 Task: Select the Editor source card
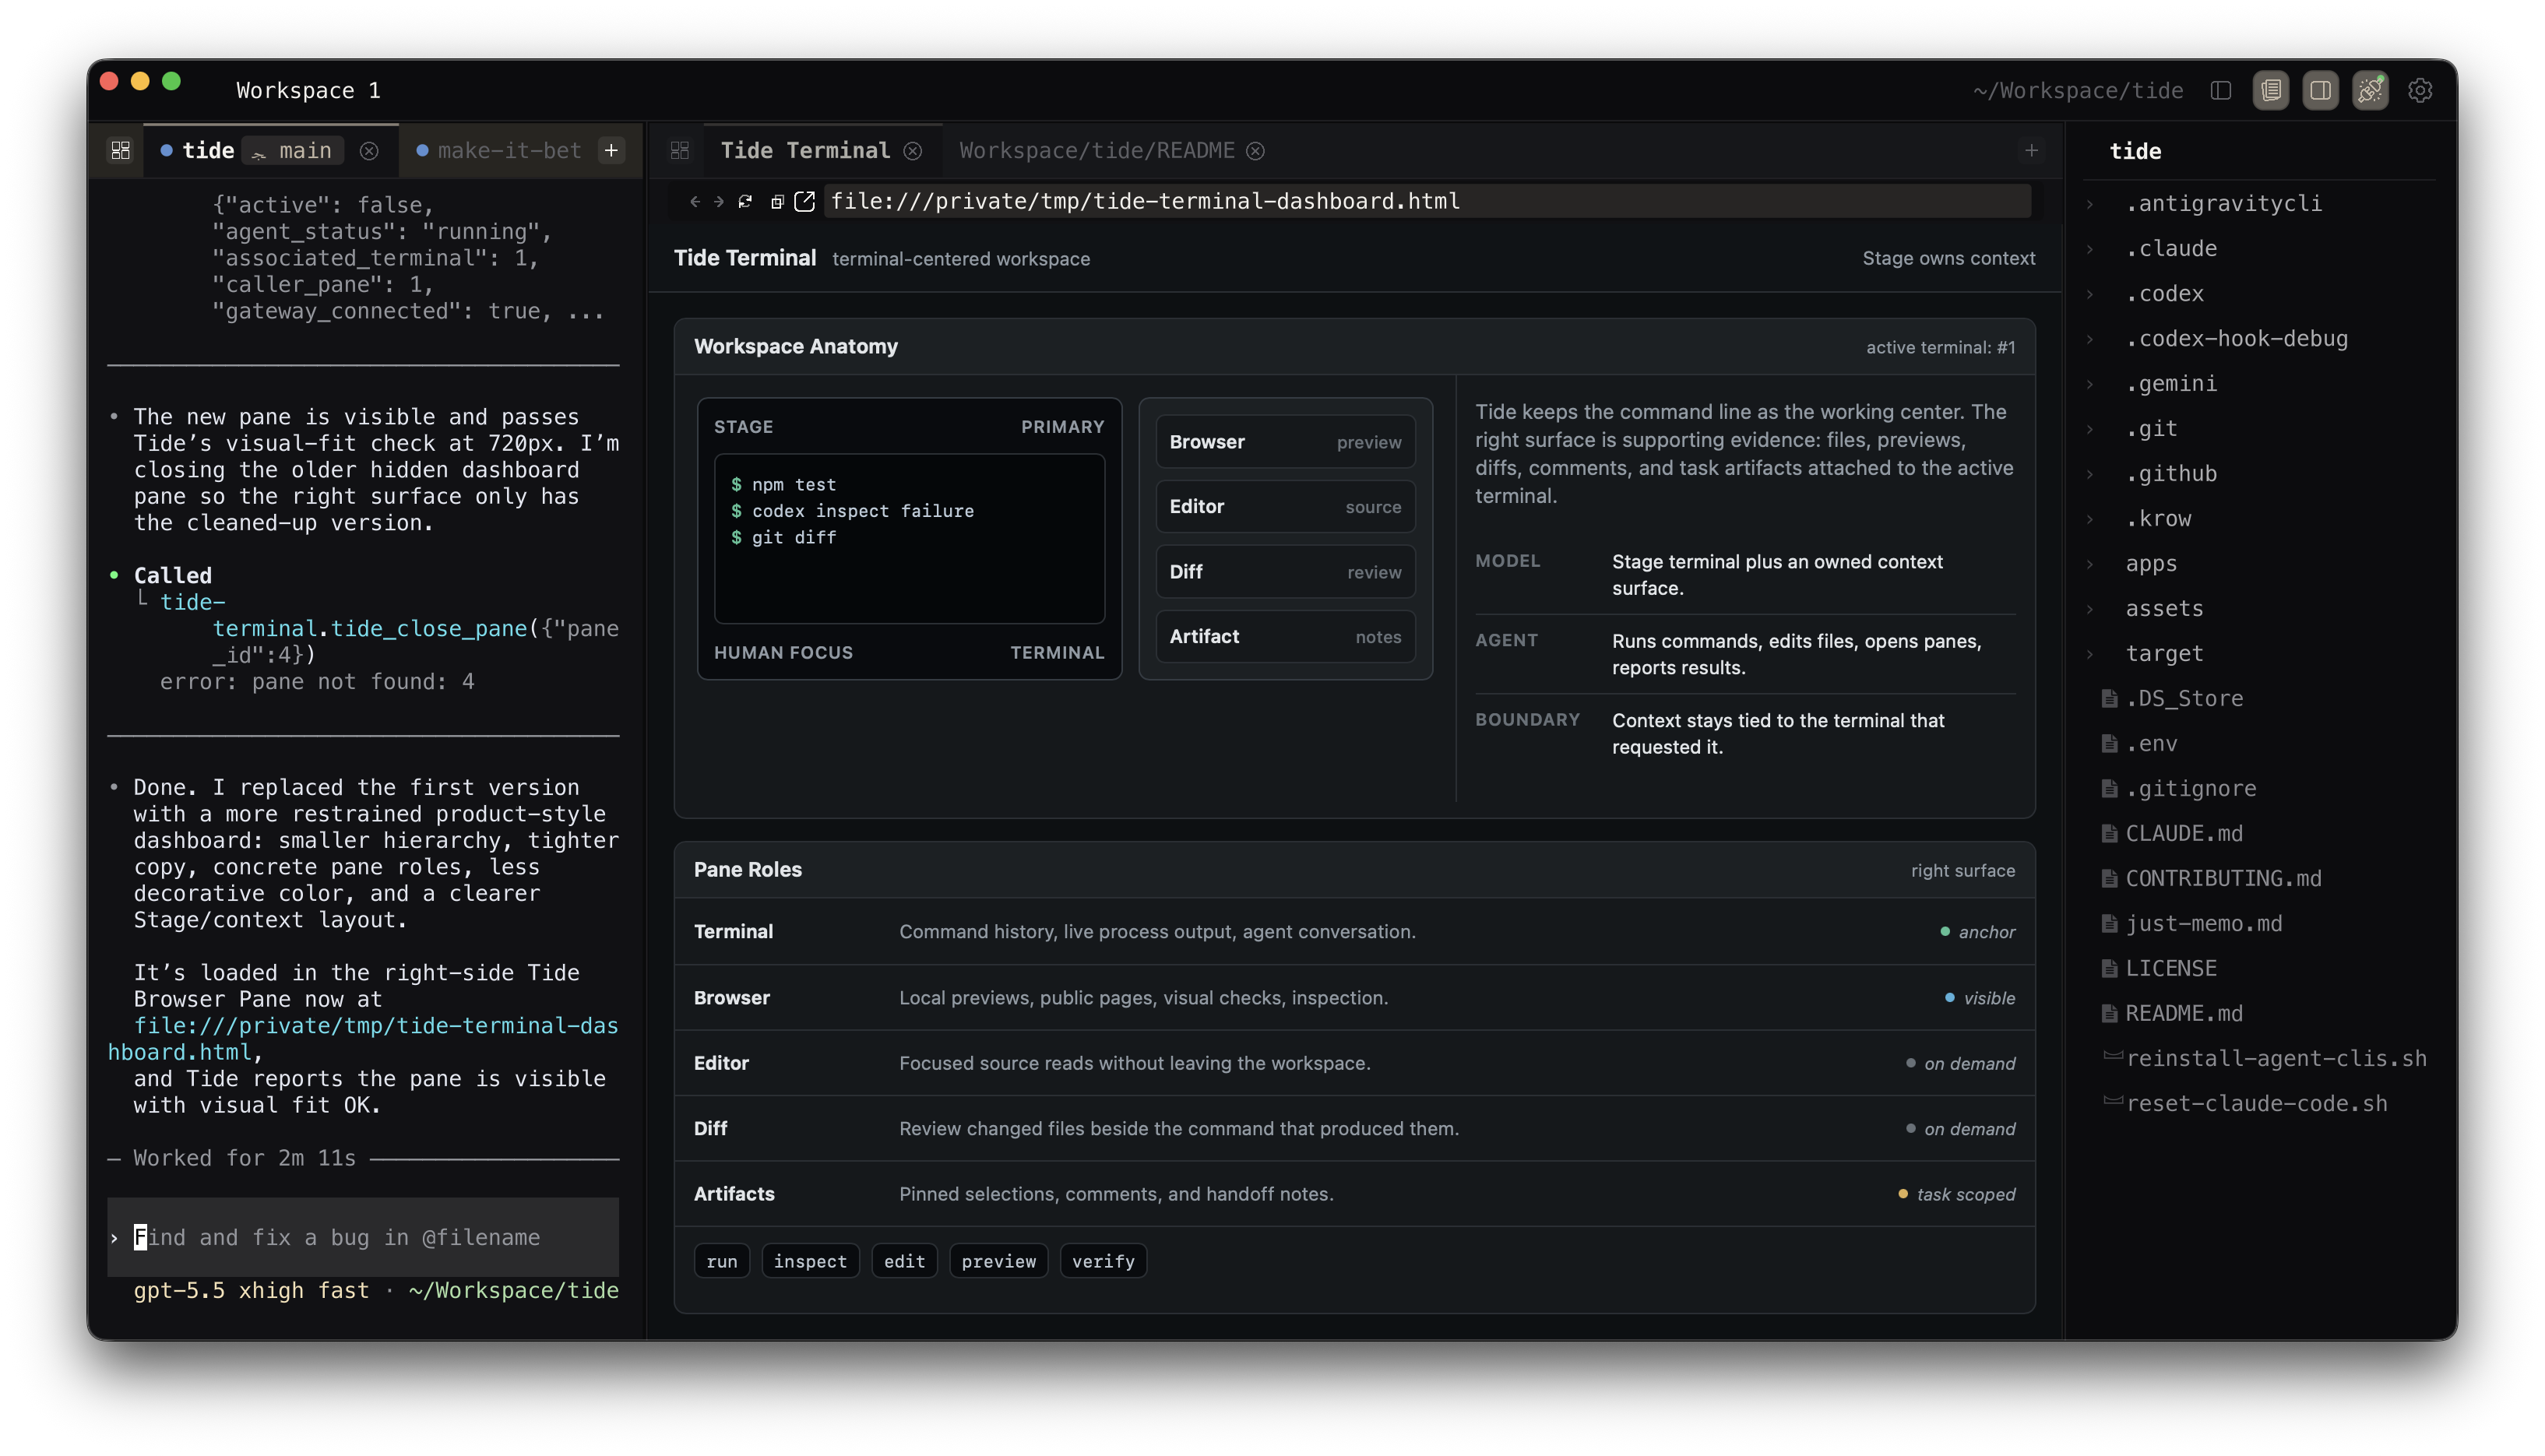click(x=1285, y=507)
